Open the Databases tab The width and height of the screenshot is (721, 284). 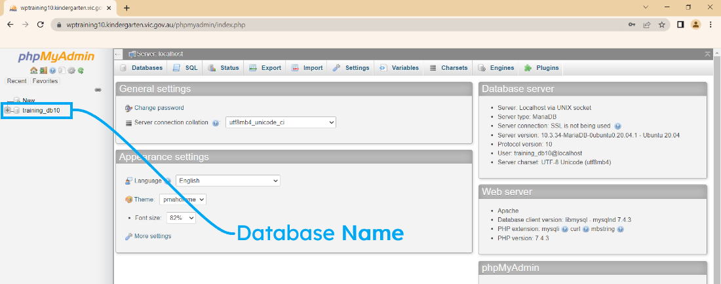pos(142,68)
